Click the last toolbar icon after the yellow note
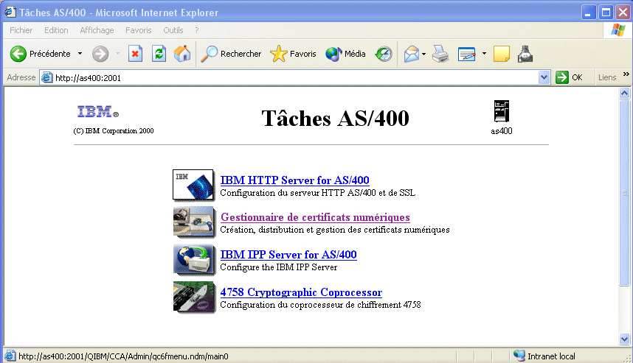Viewport: 633px width, 363px height. 525,54
